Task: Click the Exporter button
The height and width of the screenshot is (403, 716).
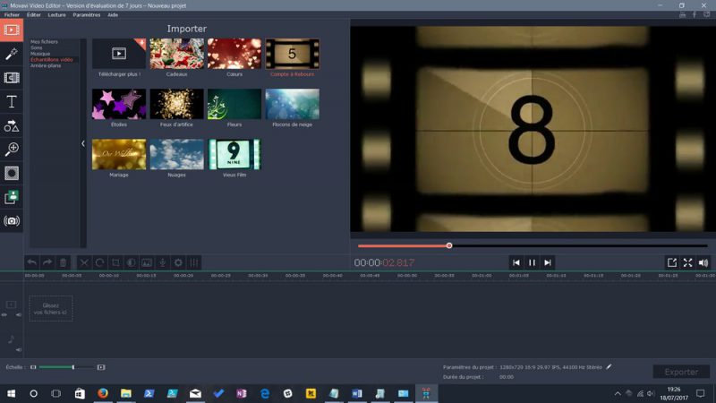Action: coord(681,372)
